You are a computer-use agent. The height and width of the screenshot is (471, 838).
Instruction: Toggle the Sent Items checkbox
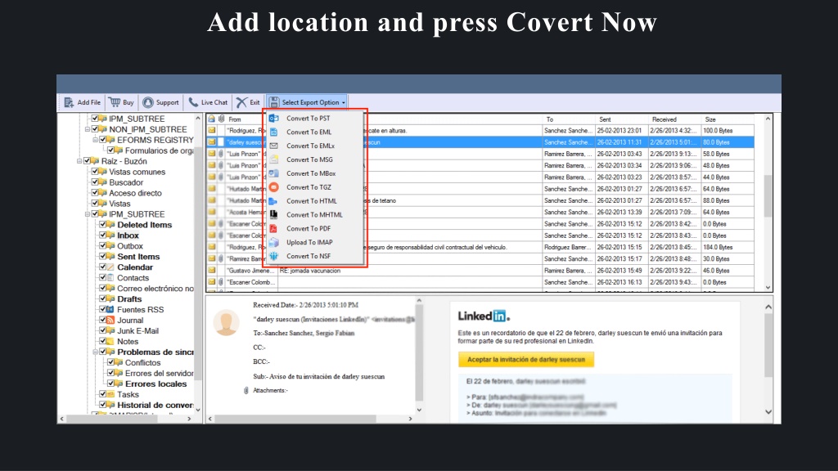(x=102, y=256)
